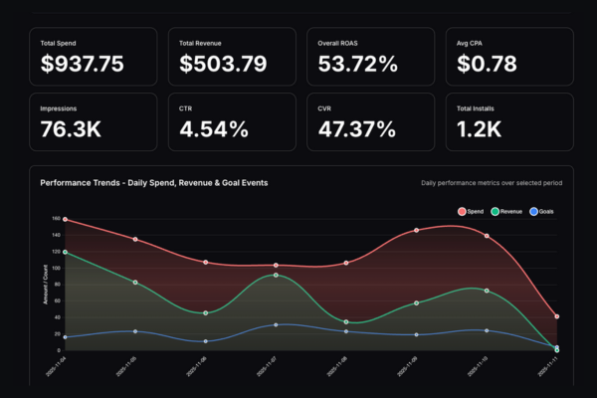Click the blue Goals legend color circle

click(531, 212)
